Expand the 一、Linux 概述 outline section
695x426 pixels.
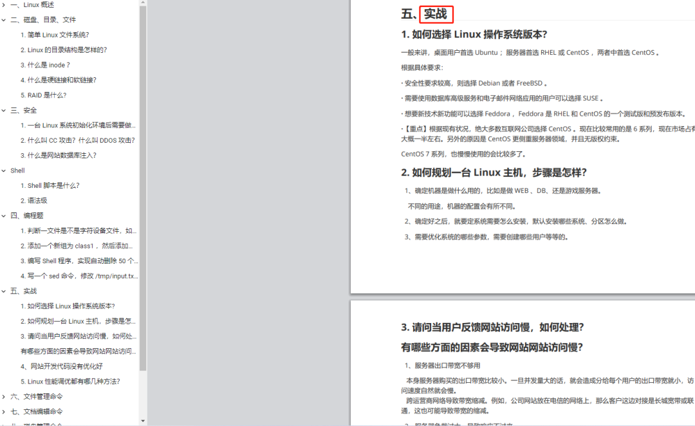(4, 5)
